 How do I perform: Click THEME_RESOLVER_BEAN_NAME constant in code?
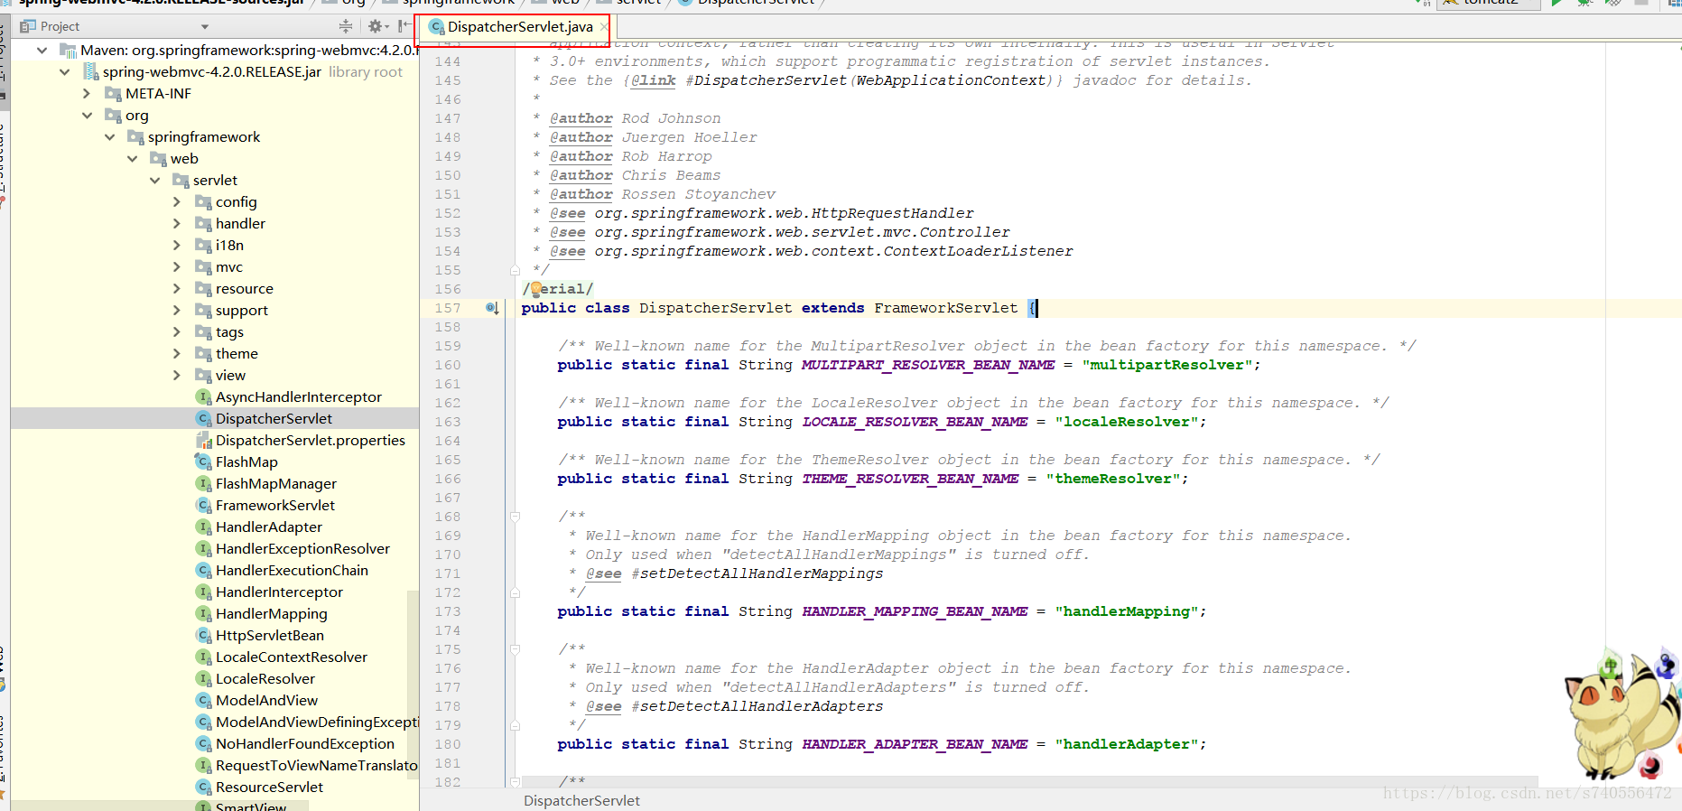tap(910, 479)
